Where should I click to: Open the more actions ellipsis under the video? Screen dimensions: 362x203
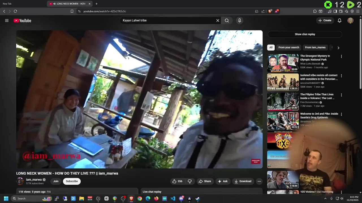tap(259, 181)
